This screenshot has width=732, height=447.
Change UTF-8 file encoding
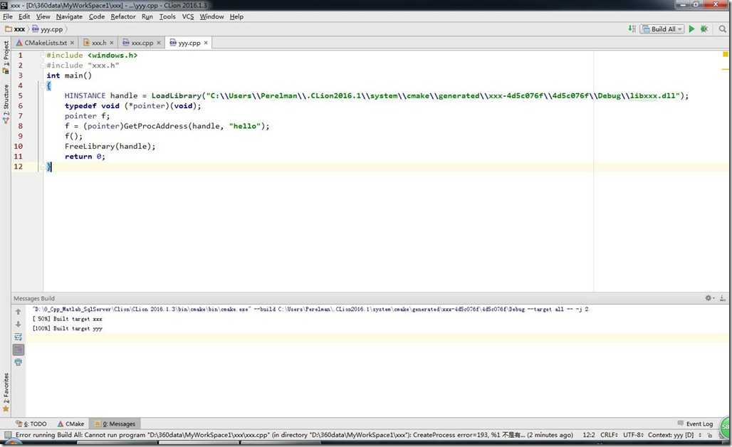634,435
